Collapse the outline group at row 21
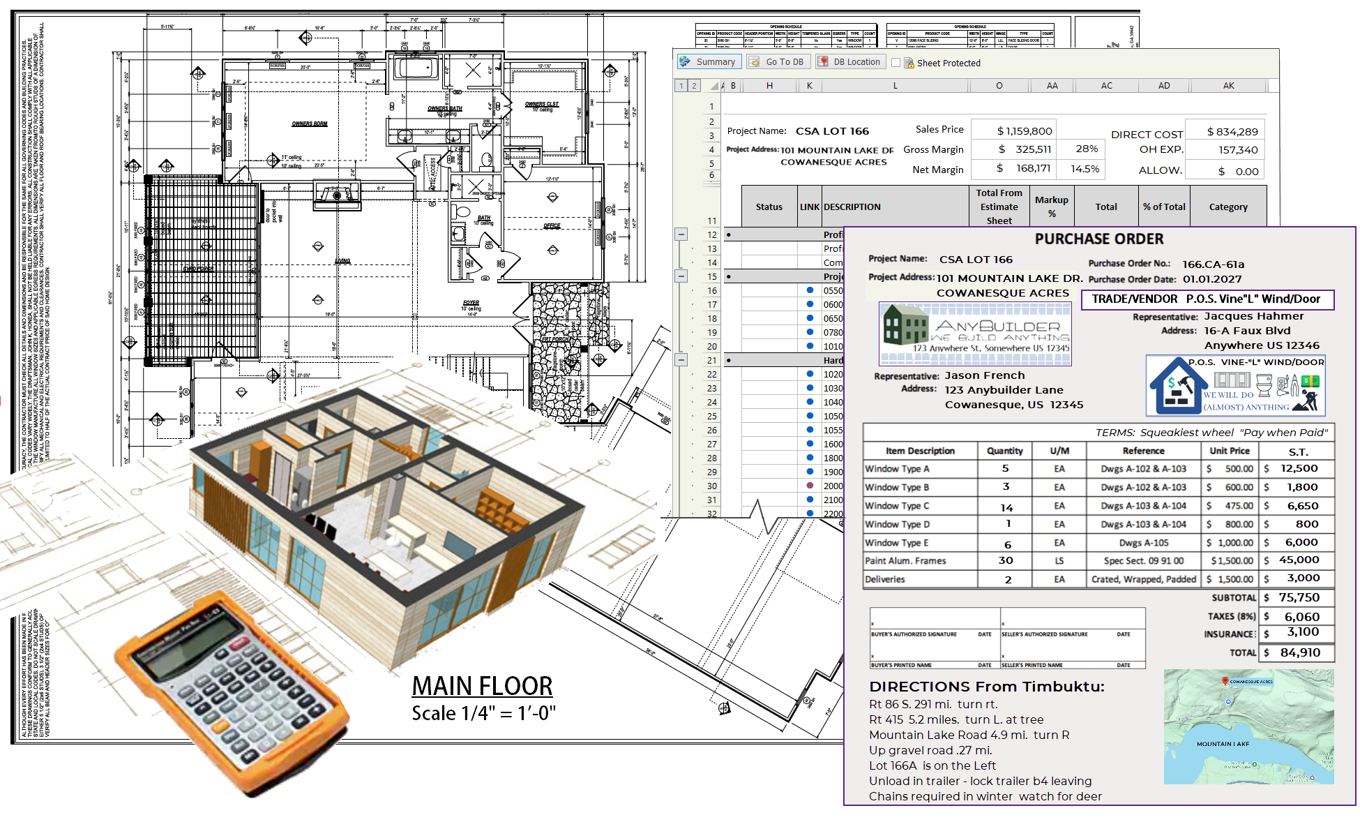The image size is (1360, 822). coord(681,360)
